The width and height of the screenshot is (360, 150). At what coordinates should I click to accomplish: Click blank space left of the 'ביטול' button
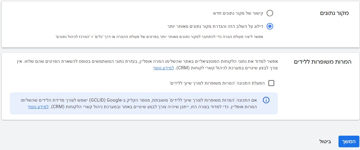[x=179, y=142]
